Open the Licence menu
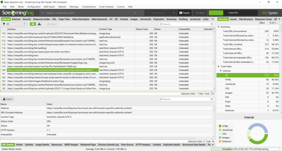Viewport: 282px width, 151px height. (x=121, y=7)
